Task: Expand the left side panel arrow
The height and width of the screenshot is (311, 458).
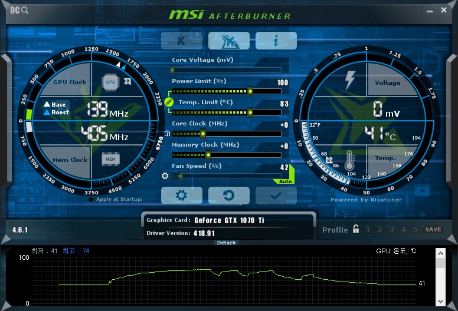Action: 6,58
